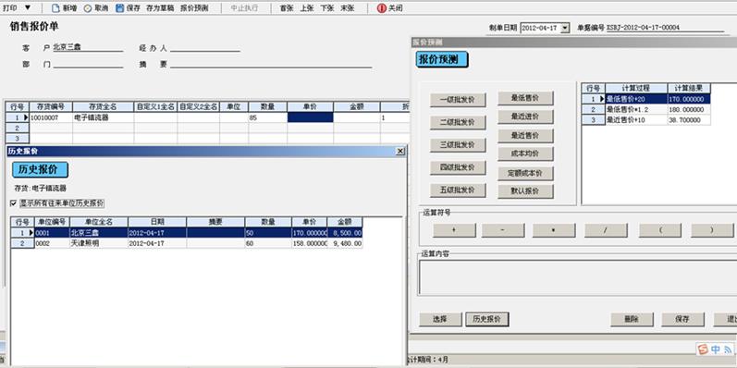Click the 经办人 input field
The width and height of the screenshot is (737, 368).
pos(205,48)
